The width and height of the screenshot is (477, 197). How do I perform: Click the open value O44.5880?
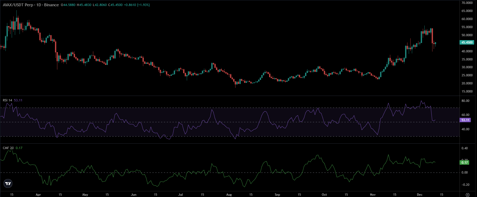click(x=68, y=5)
